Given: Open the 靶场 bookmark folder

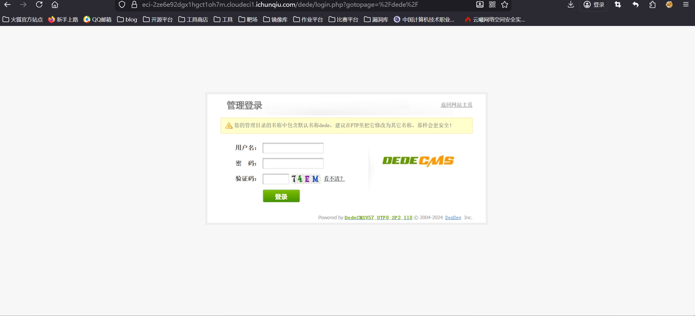Looking at the screenshot, I should pos(248,20).
